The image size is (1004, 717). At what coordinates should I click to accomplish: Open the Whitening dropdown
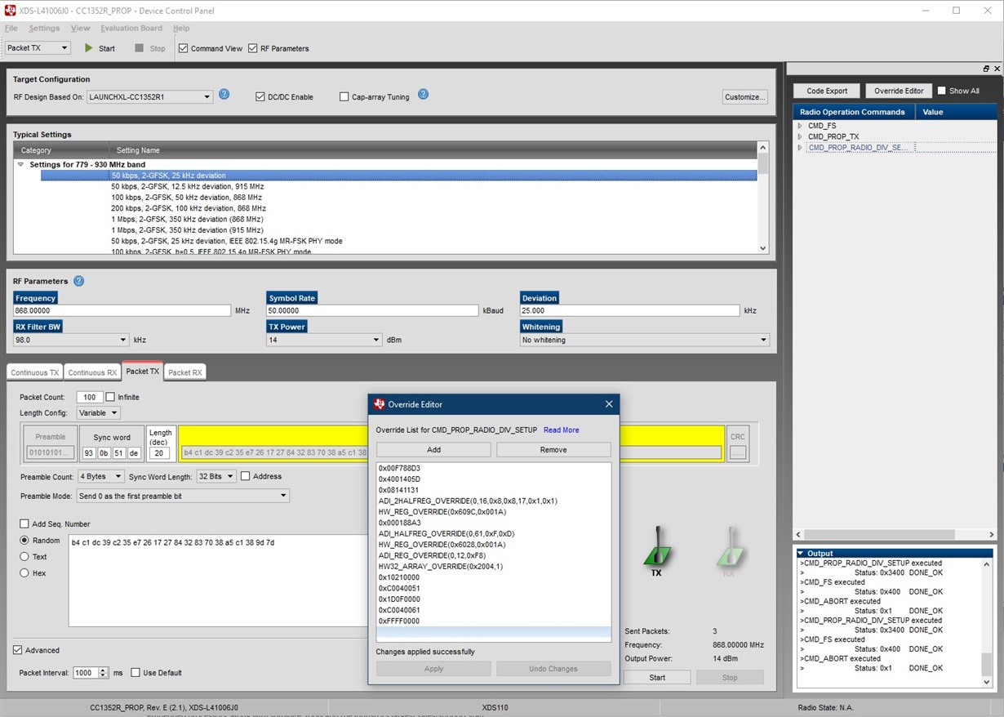645,340
